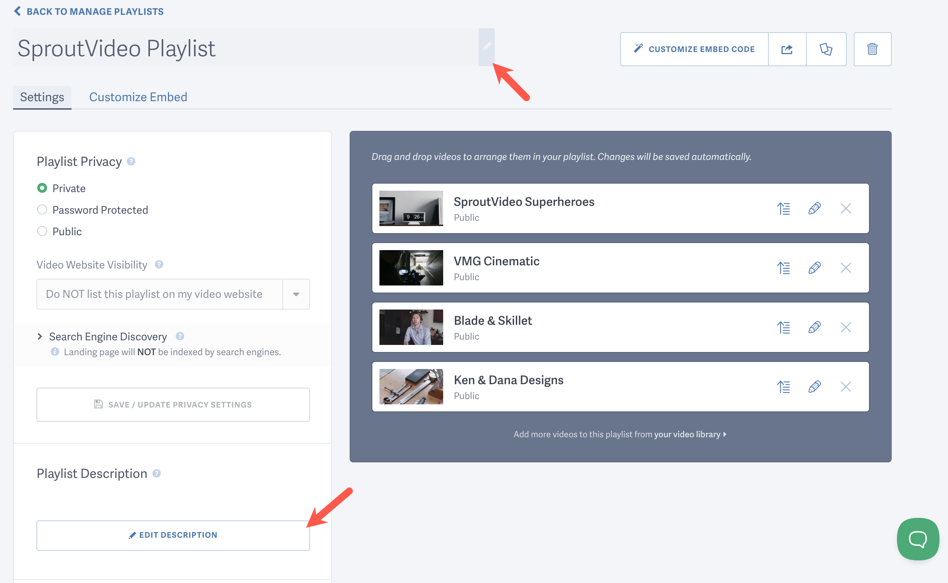Open your video library link
948x583 pixels.
click(687, 434)
